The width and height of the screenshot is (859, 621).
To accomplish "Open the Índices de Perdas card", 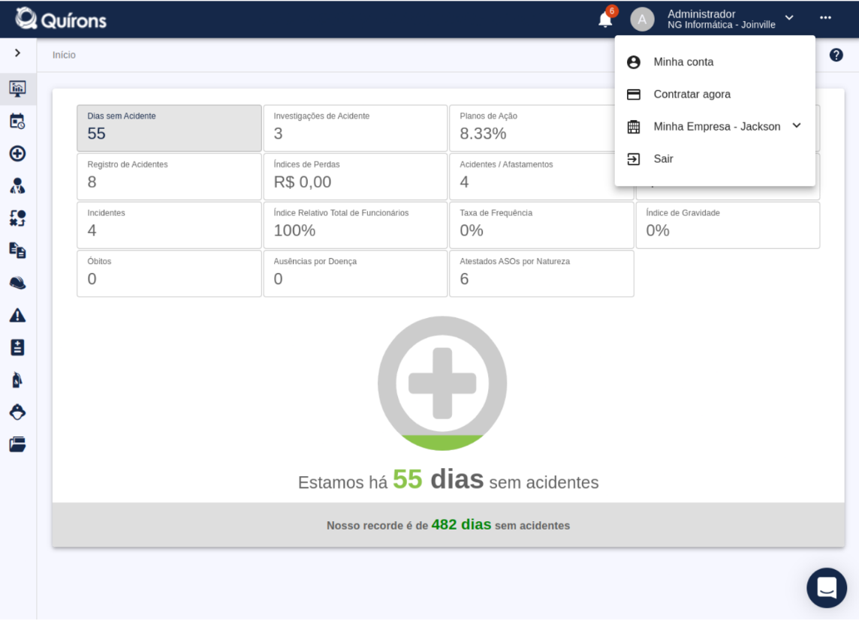I will tap(356, 177).
